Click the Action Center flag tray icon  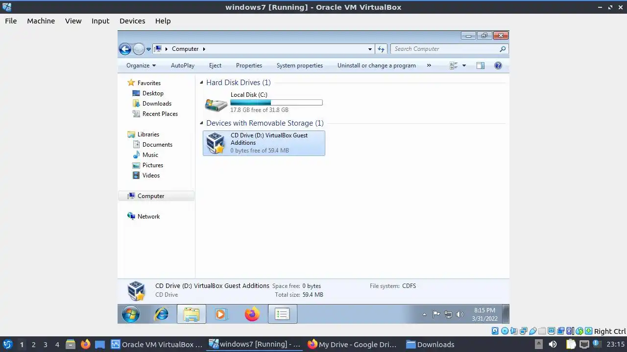tap(436, 314)
